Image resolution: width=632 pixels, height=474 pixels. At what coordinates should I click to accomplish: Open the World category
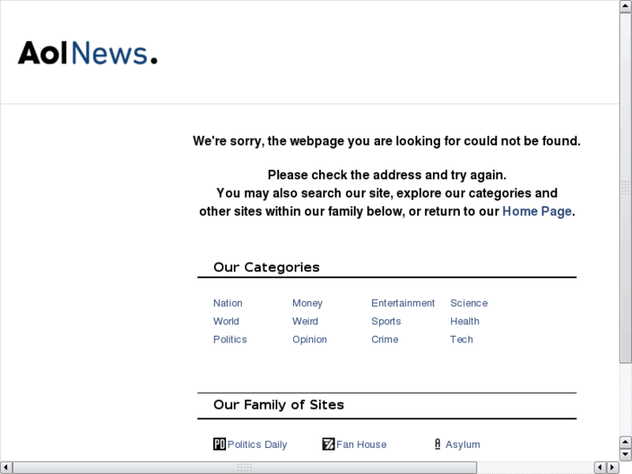pyautogui.click(x=226, y=321)
